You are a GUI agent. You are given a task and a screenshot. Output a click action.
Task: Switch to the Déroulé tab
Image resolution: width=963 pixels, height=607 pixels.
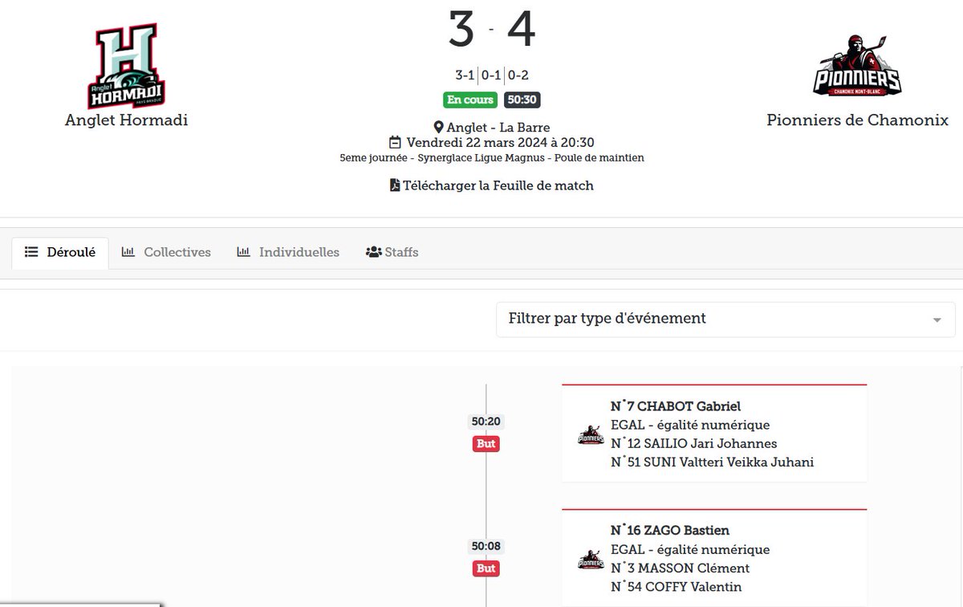pyautogui.click(x=60, y=252)
